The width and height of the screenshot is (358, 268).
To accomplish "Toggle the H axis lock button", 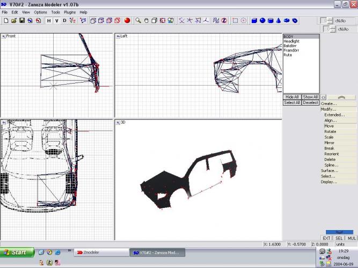I will pos(49,21).
